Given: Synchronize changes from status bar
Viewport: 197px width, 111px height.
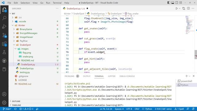Looking at the screenshot, I should (15, 109).
